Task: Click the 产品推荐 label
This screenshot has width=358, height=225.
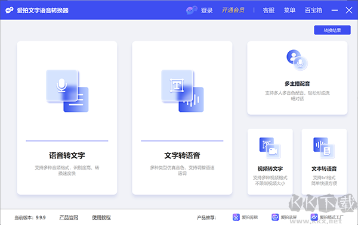Action: (x=206, y=218)
